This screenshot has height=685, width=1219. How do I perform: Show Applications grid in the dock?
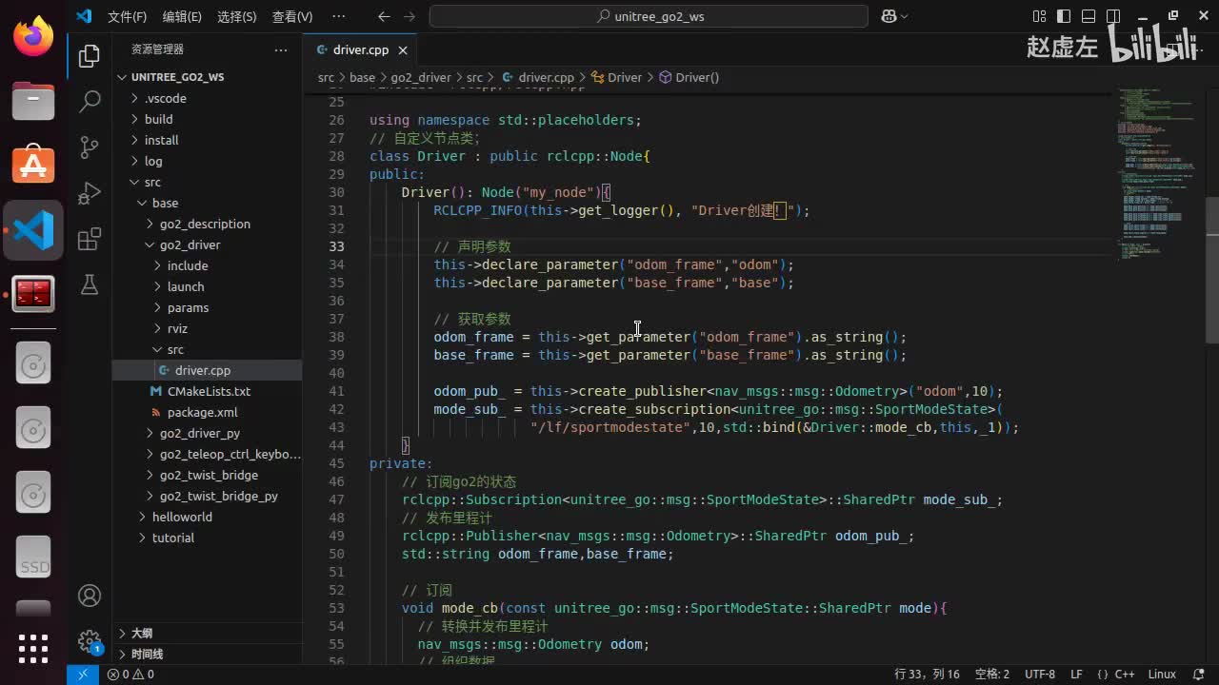click(33, 649)
